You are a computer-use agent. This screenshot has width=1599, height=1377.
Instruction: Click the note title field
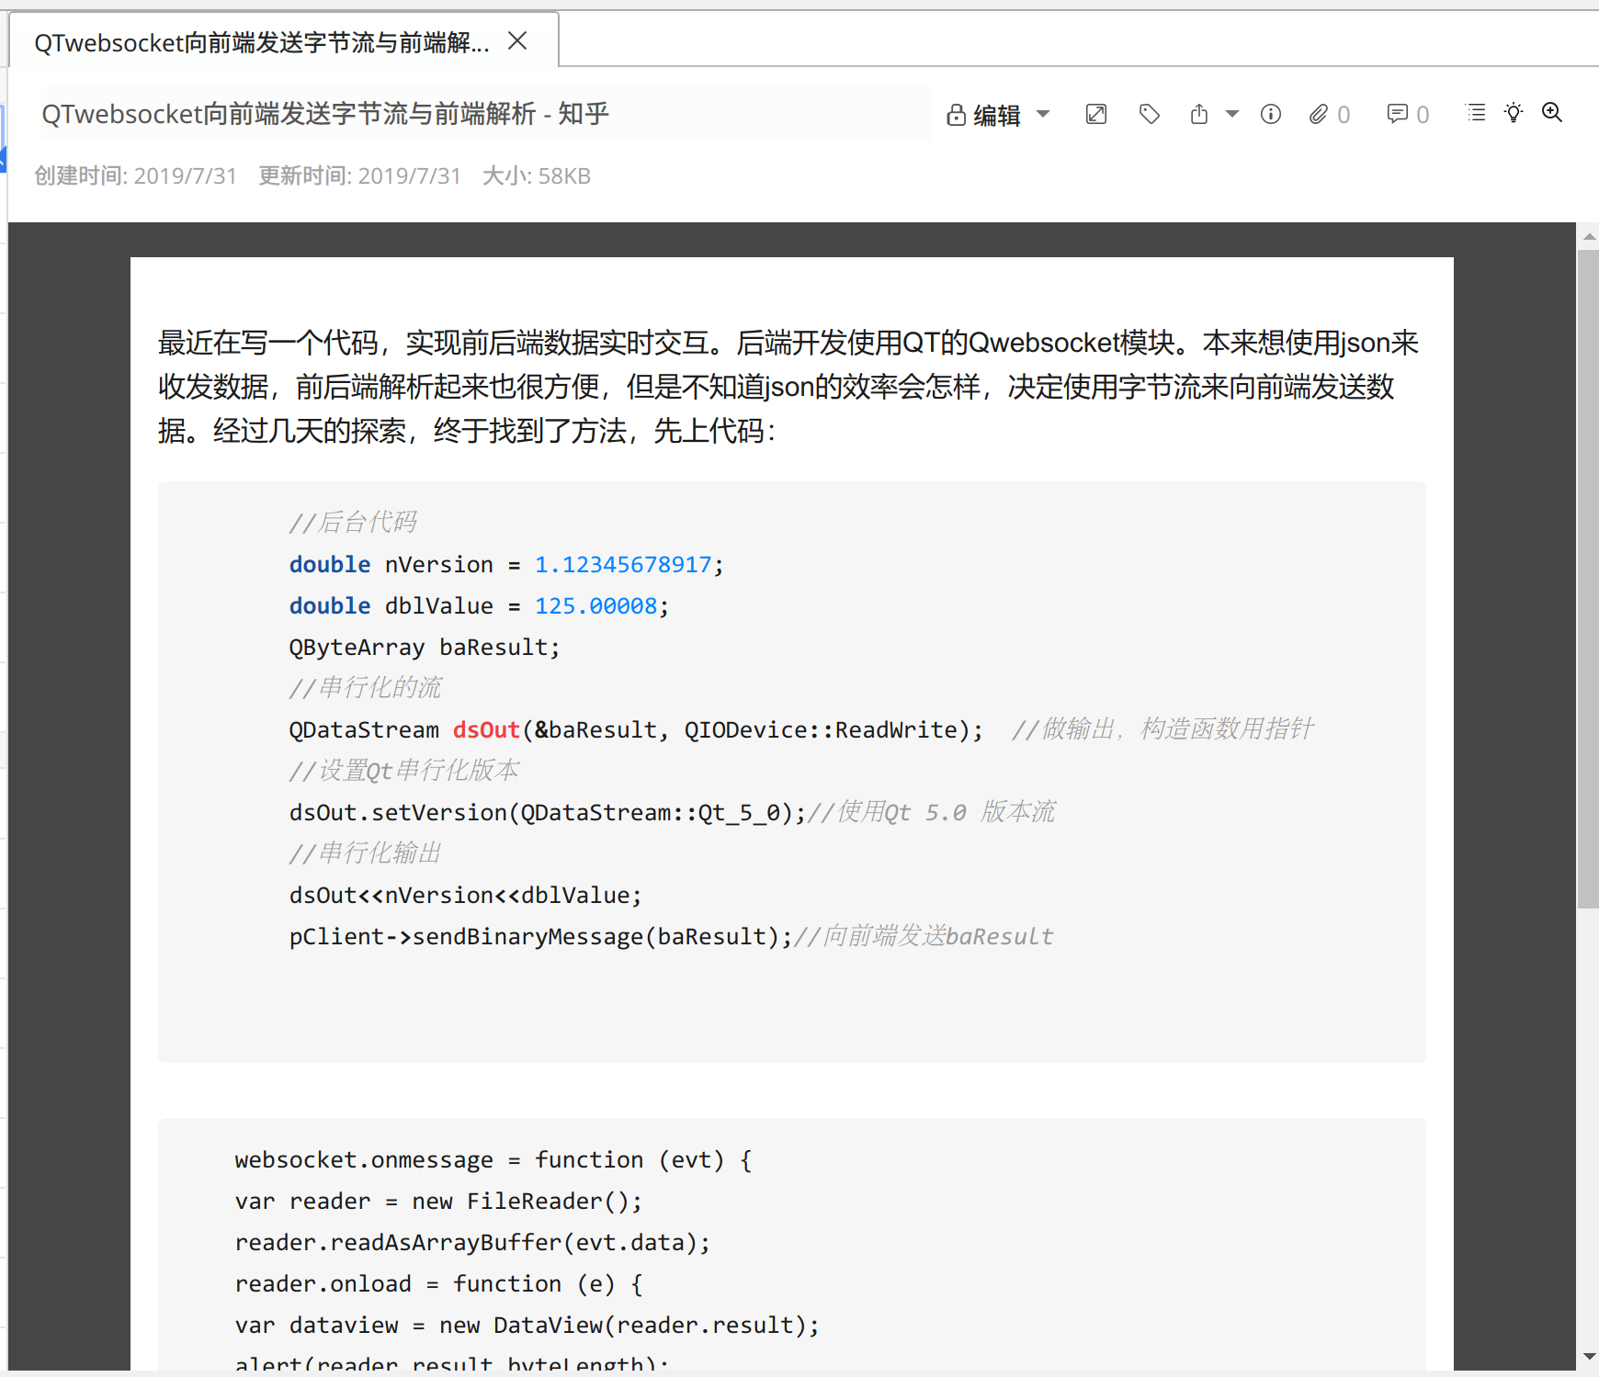[x=485, y=114]
